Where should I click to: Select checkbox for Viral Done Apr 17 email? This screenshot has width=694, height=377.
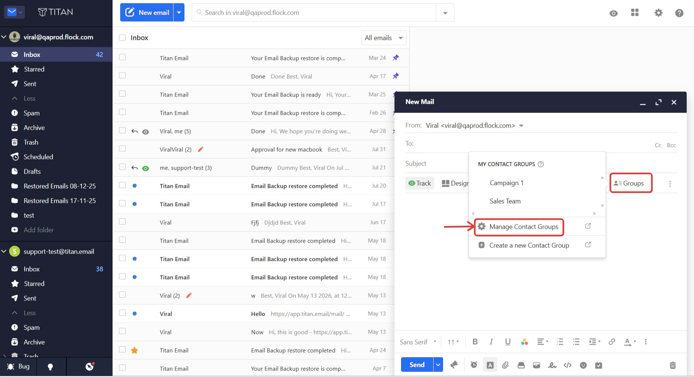pyautogui.click(x=122, y=76)
